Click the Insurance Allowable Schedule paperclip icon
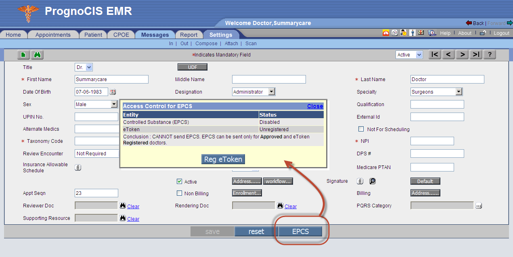The image size is (513, 257). pos(78,167)
